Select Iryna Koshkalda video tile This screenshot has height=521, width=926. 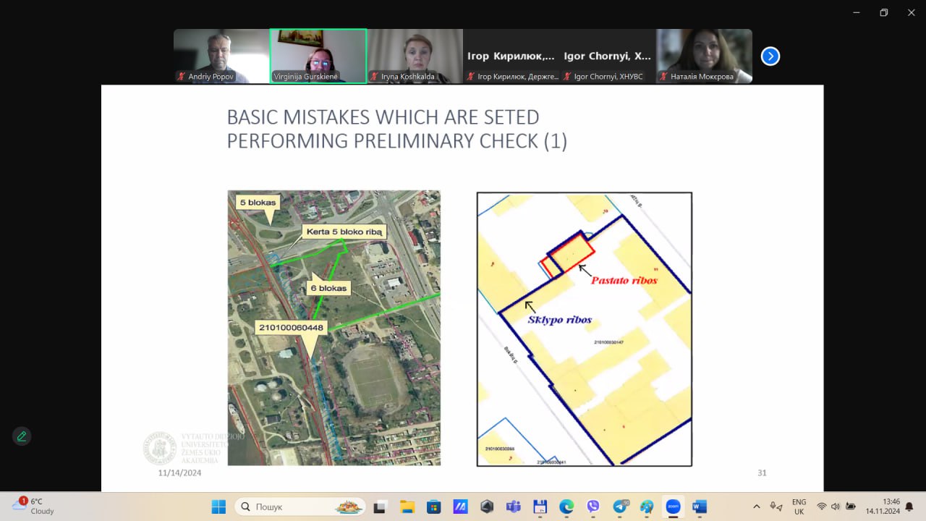coord(415,56)
